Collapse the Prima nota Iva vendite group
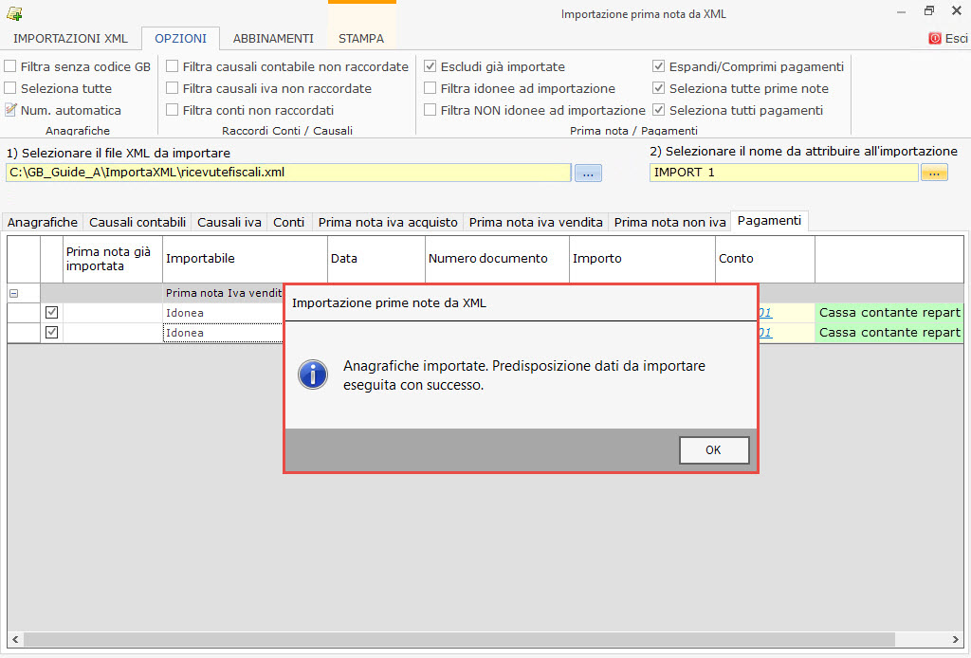 click(x=14, y=294)
